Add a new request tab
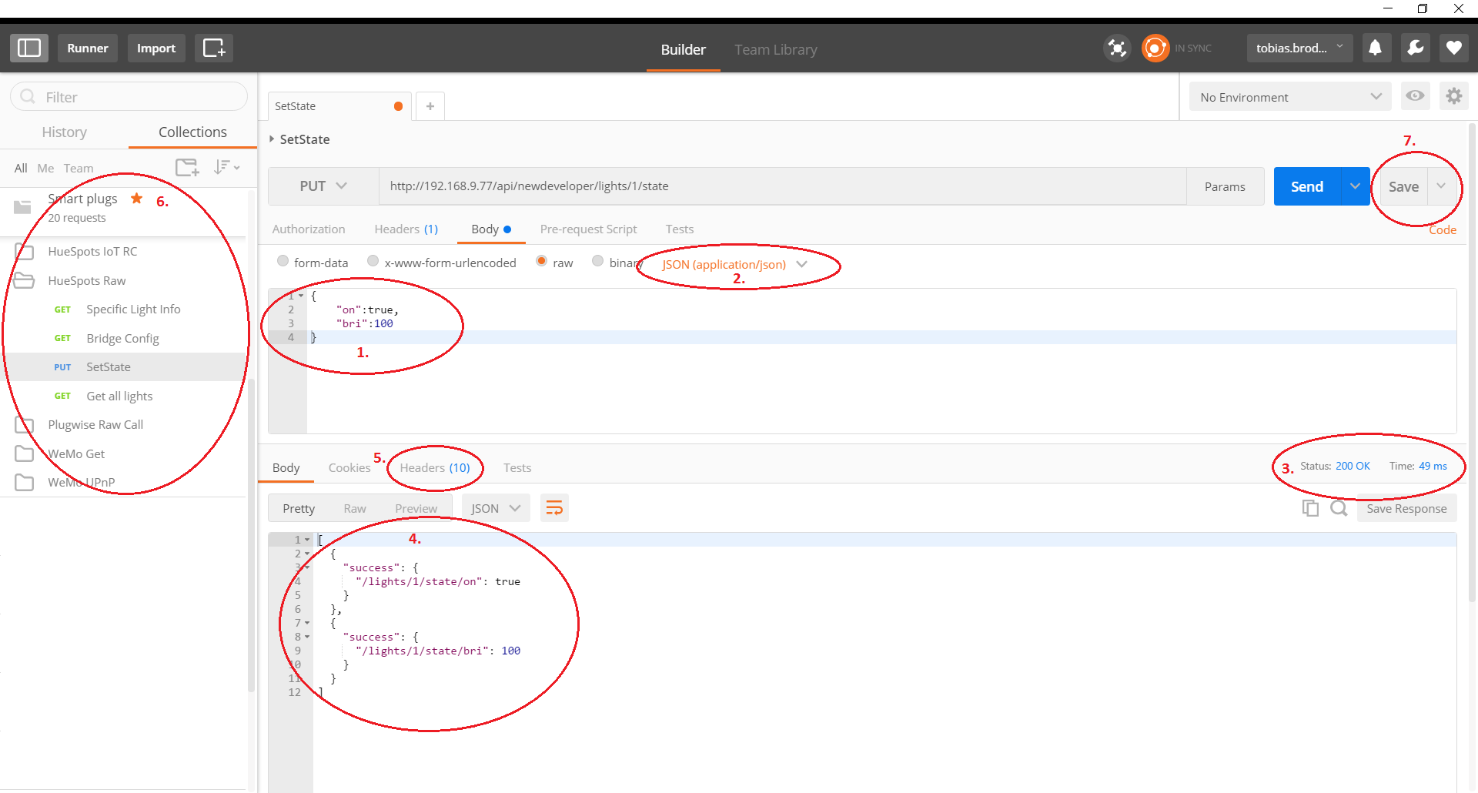Image resolution: width=1478 pixels, height=793 pixels. (x=430, y=106)
